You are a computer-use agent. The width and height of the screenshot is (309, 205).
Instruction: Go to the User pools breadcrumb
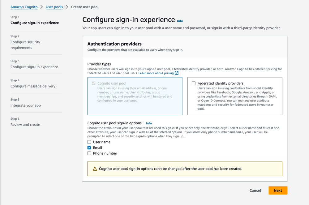[x=54, y=7]
